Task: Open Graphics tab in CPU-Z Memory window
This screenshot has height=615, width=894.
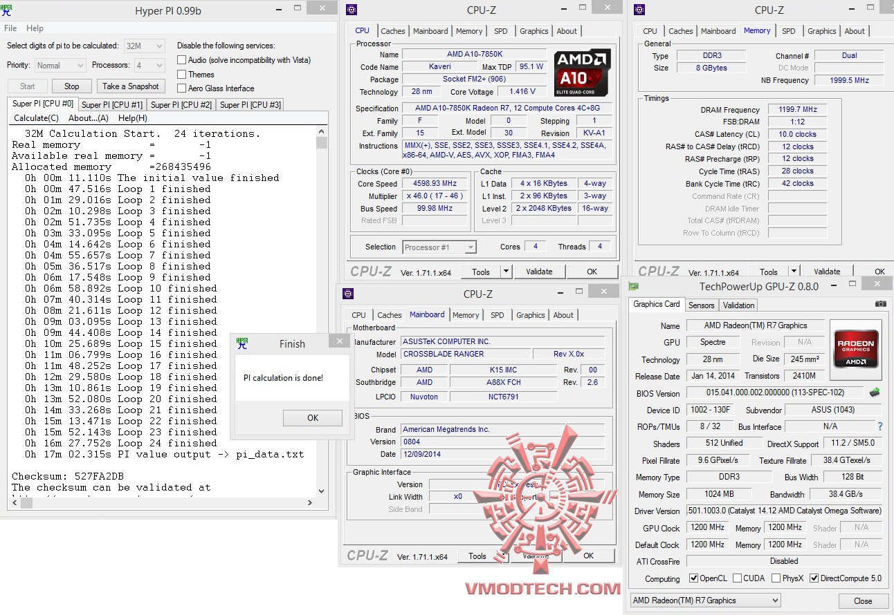Action: pos(822,31)
